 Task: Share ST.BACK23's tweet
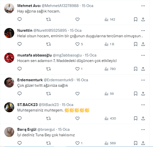pos(143,118)
